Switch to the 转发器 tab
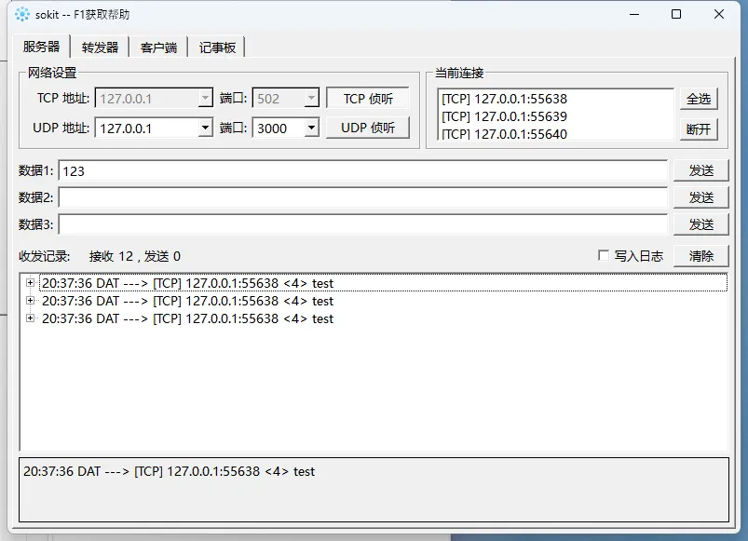 click(x=100, y=47)
